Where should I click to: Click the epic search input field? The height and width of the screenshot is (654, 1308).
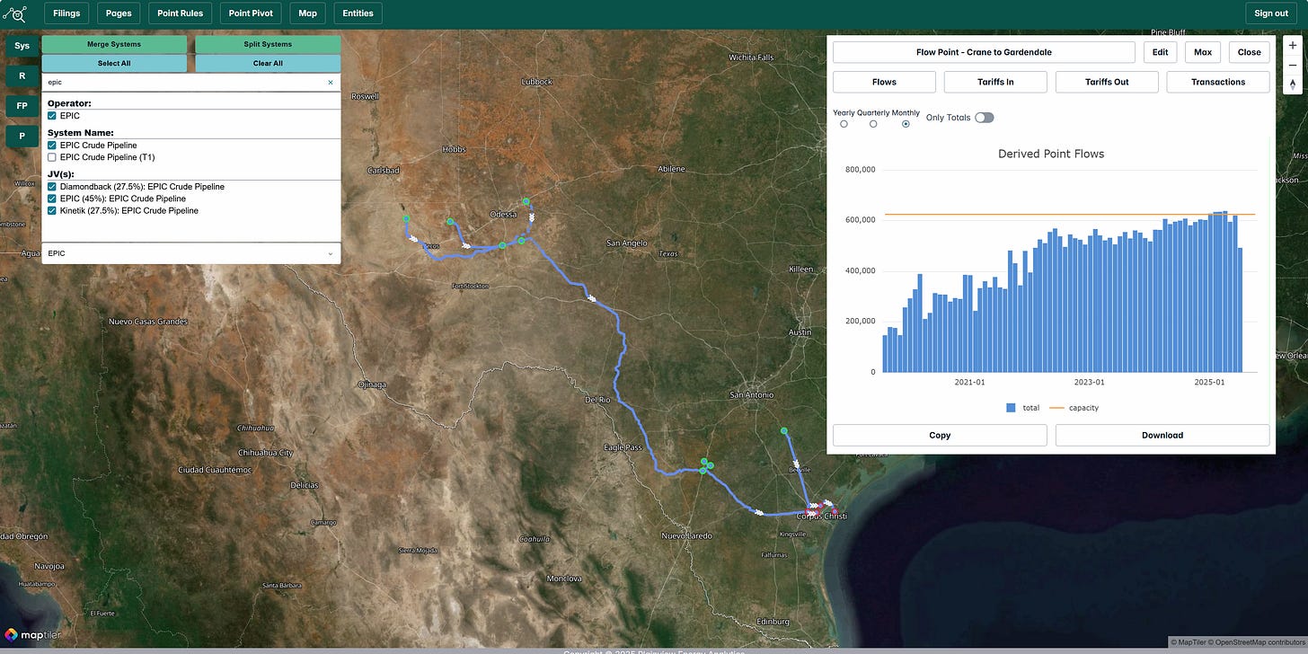[182, 82]
